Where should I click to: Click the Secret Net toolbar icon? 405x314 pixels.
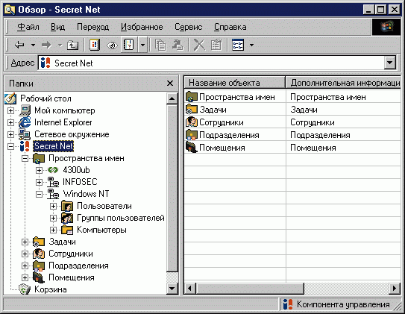pyautogui.click(x=95, y=45)
